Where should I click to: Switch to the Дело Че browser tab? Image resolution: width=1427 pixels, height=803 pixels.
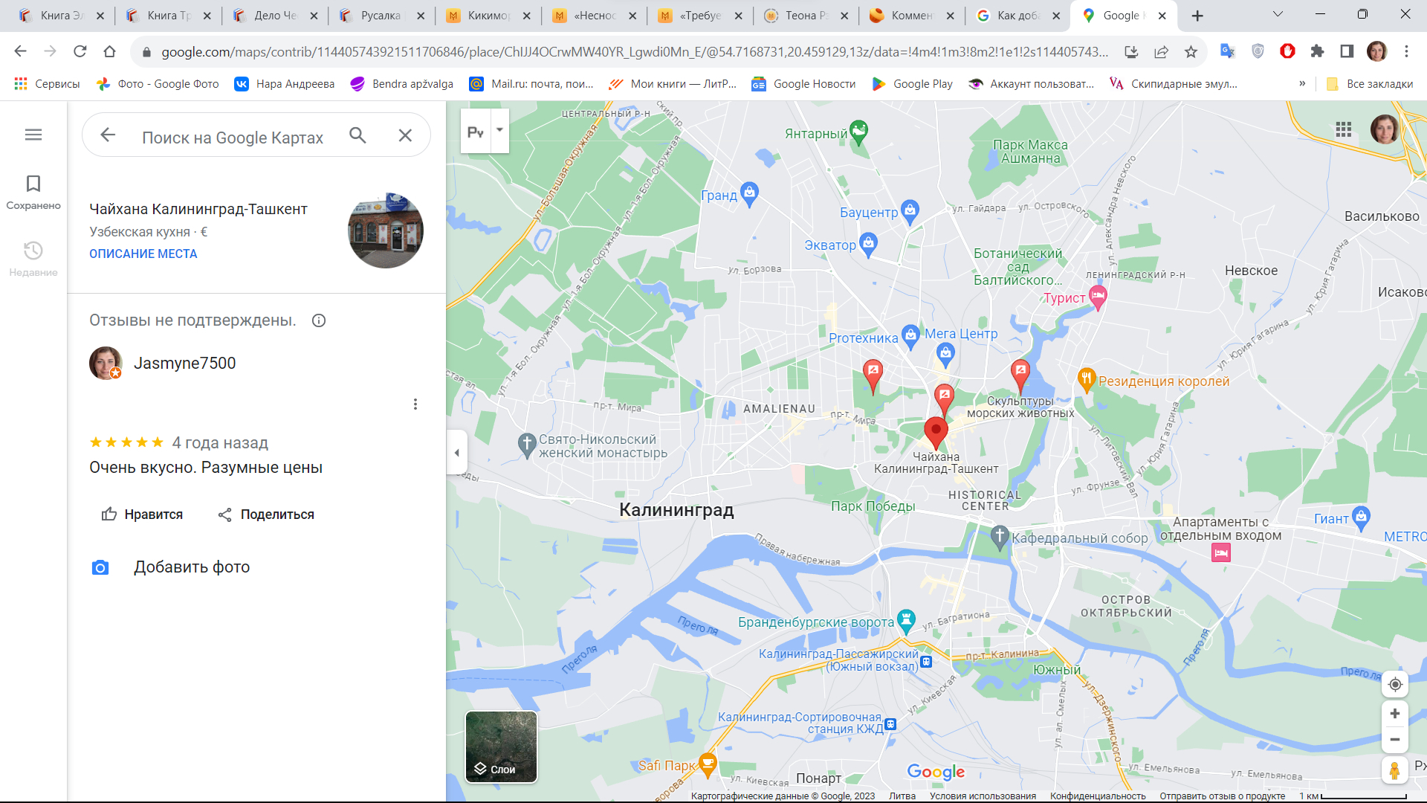click(275, 16)
